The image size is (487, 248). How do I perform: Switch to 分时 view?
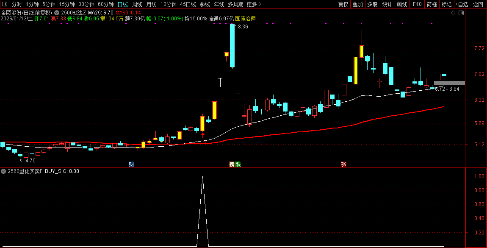17,4
